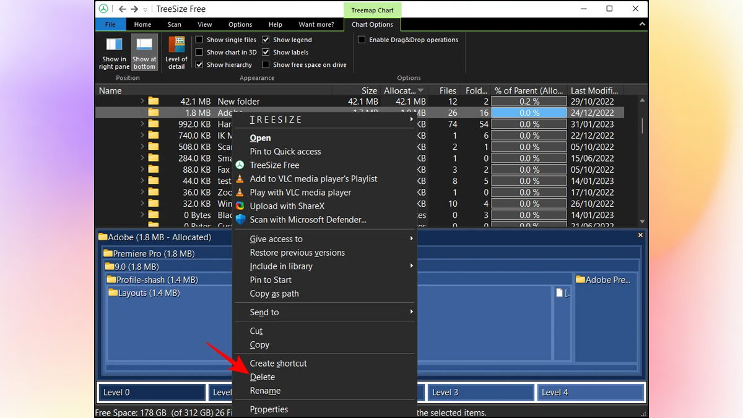
Task: Select Properties in the context menu
Action: pyautogui.click(x=269, y=409)
